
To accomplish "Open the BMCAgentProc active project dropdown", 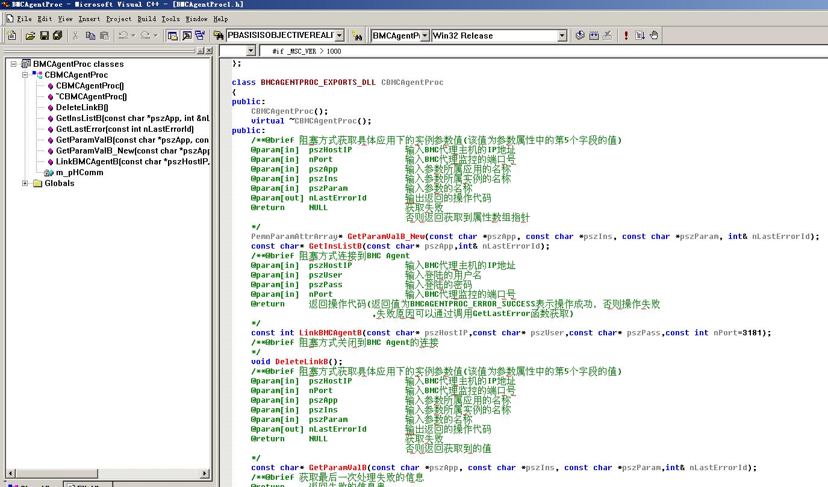I will 425,36.
